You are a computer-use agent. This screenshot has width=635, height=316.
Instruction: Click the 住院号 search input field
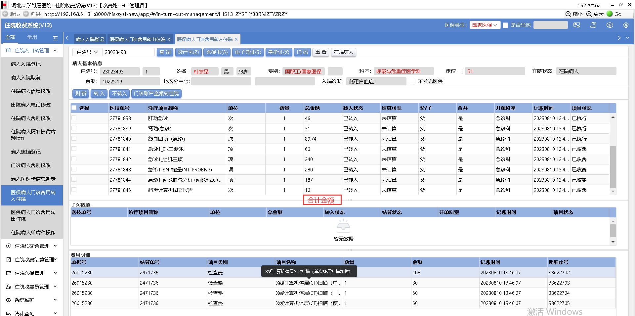128,52
